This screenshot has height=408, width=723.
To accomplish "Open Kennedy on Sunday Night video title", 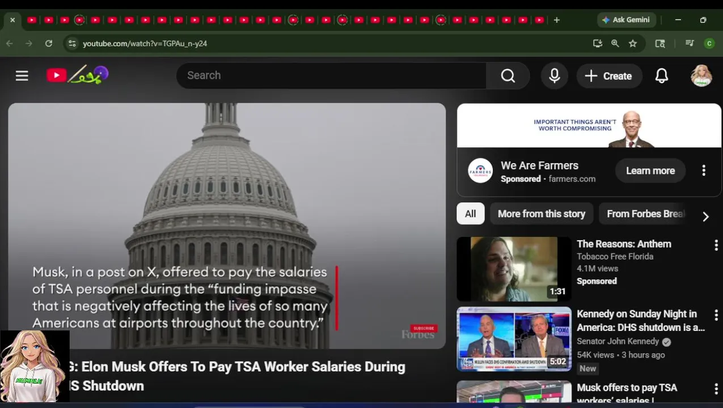I will [x=641, y=321].
